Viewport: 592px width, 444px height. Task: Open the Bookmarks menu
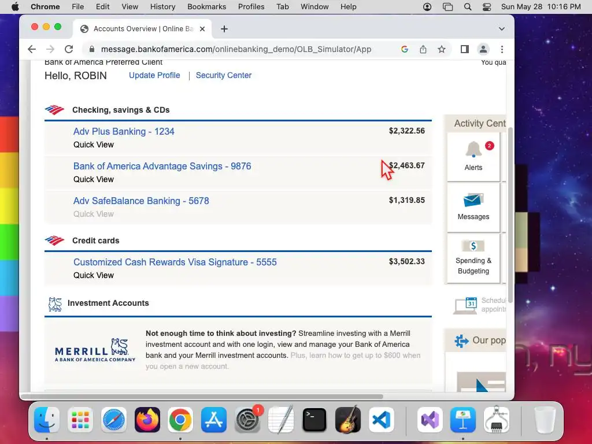[x=206, y=7]
